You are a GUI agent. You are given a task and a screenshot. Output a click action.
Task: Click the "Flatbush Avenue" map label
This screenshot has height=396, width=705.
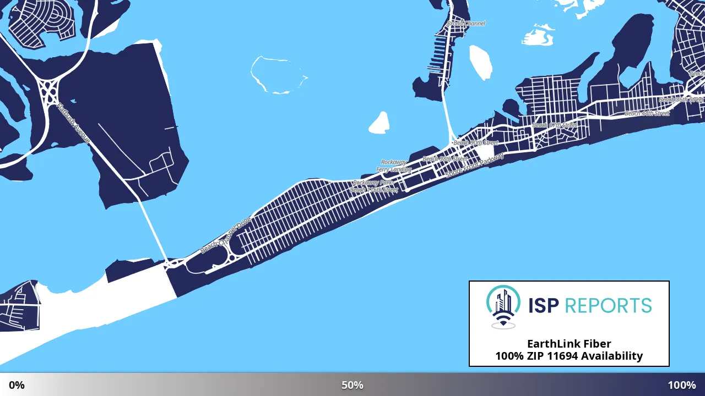(x=73, y=123)
